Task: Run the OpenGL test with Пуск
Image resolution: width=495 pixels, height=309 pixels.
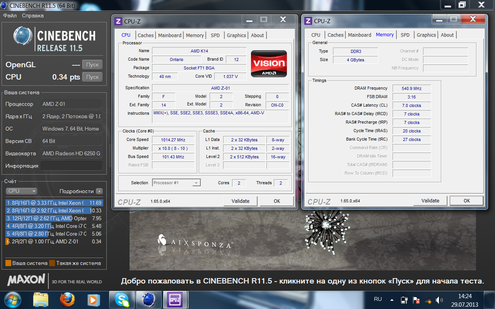Action: pyautogui.click(x=92, y=65)
